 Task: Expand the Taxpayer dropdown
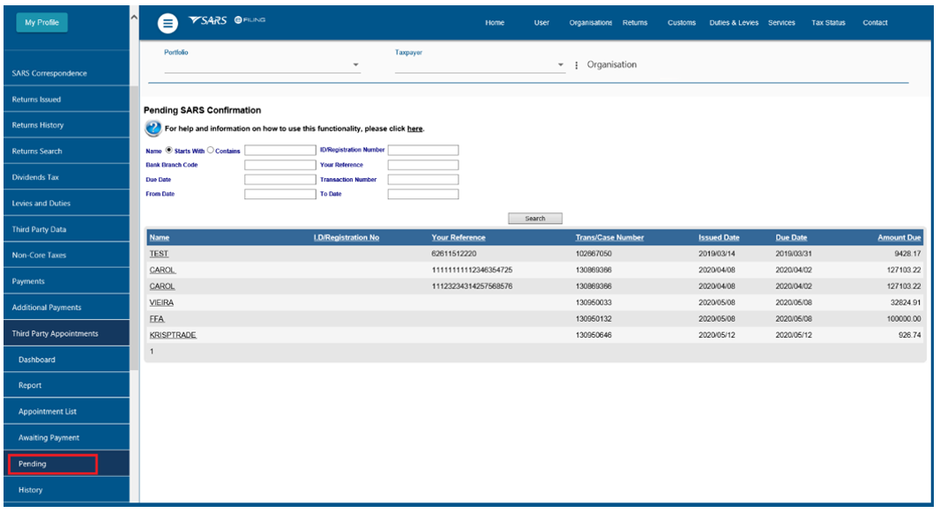click(x=560, y=65)
